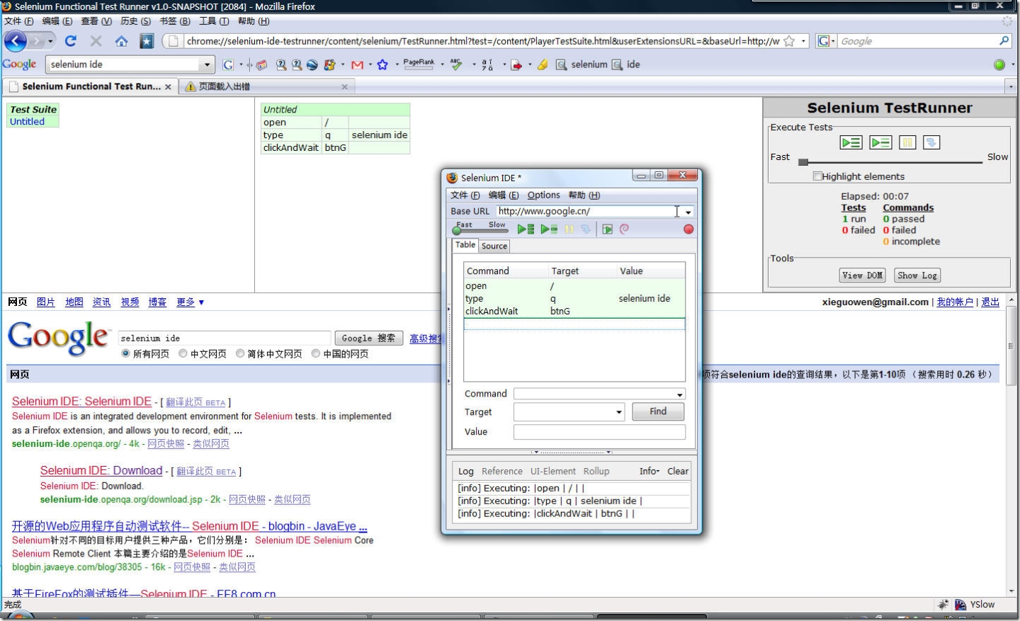Click the pause icon in TestRunner panel

[x=907, y=142]
